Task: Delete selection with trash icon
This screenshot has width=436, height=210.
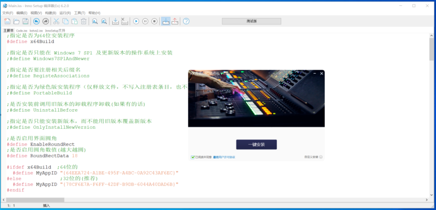Action: pos(83,21)
